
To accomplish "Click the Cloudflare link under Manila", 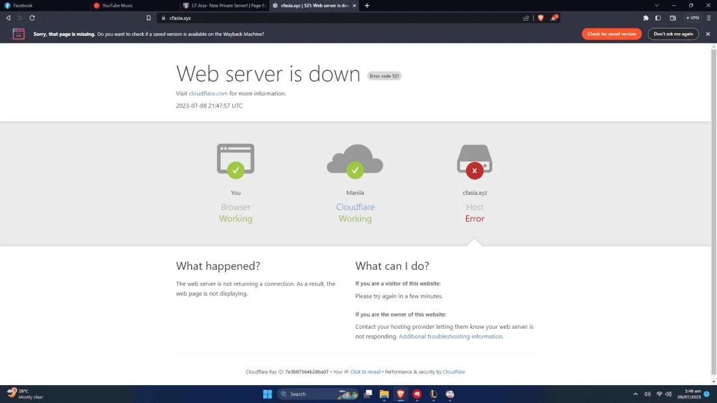I will click(355, 207).
